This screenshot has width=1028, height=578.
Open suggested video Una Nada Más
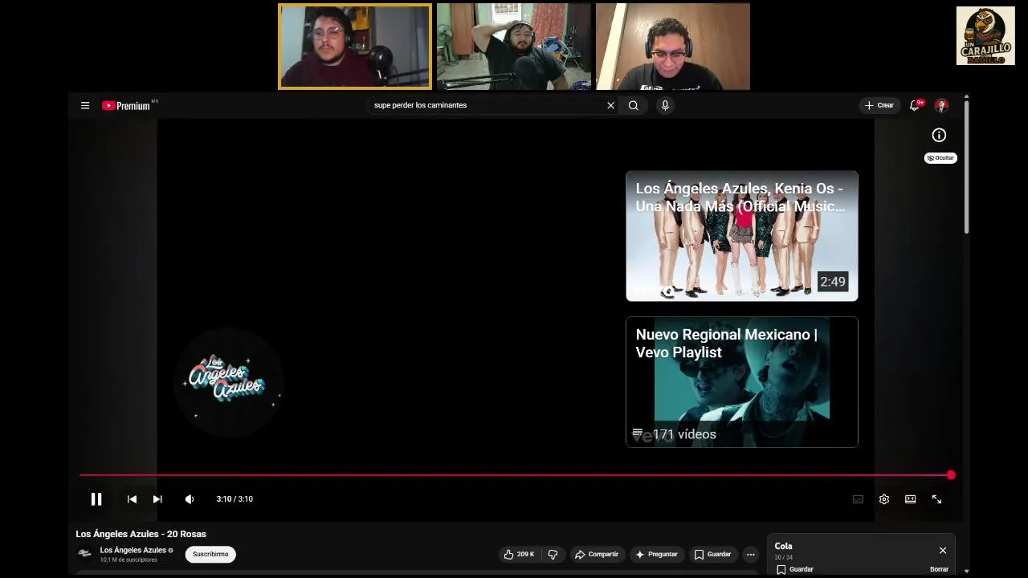pos(741,236)
